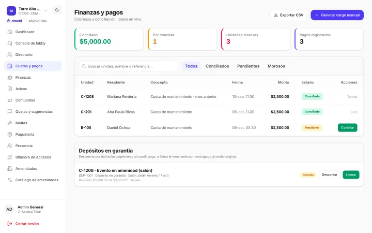Screen dimensions: 372x233
Task: Click unit C-1208 in the table
Action: point(87,96)
